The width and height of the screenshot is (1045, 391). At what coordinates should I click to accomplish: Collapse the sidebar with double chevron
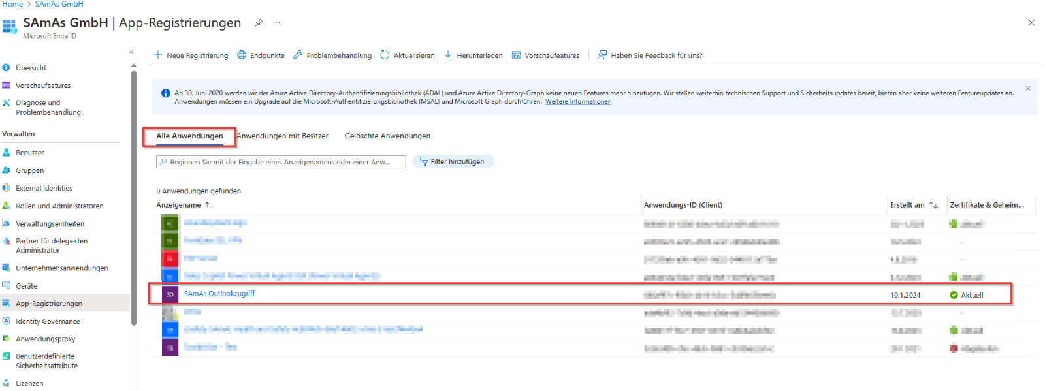(x=131, y=52)
